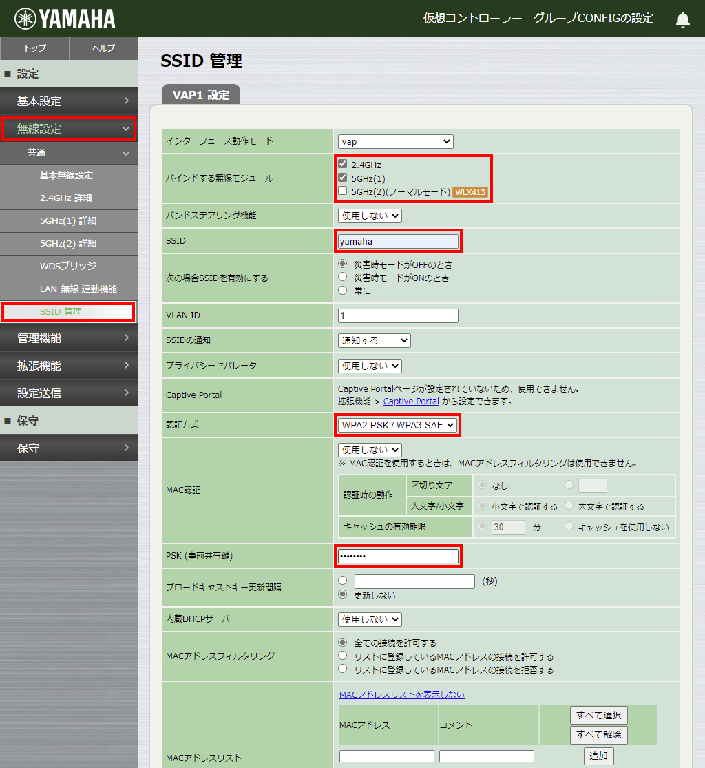Click the notification bell icon
The width and height of the screenshot is (705, 768).
click(x=682, y=19)
